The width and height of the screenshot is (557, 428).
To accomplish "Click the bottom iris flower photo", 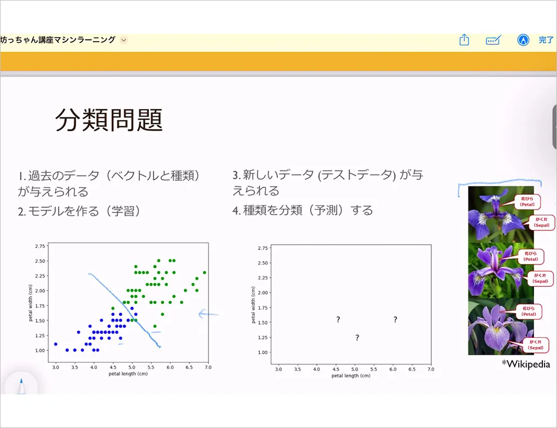I will (501, 327).
